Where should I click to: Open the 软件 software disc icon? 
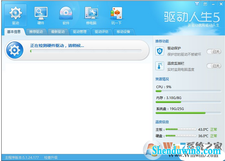tap(66, 15)
